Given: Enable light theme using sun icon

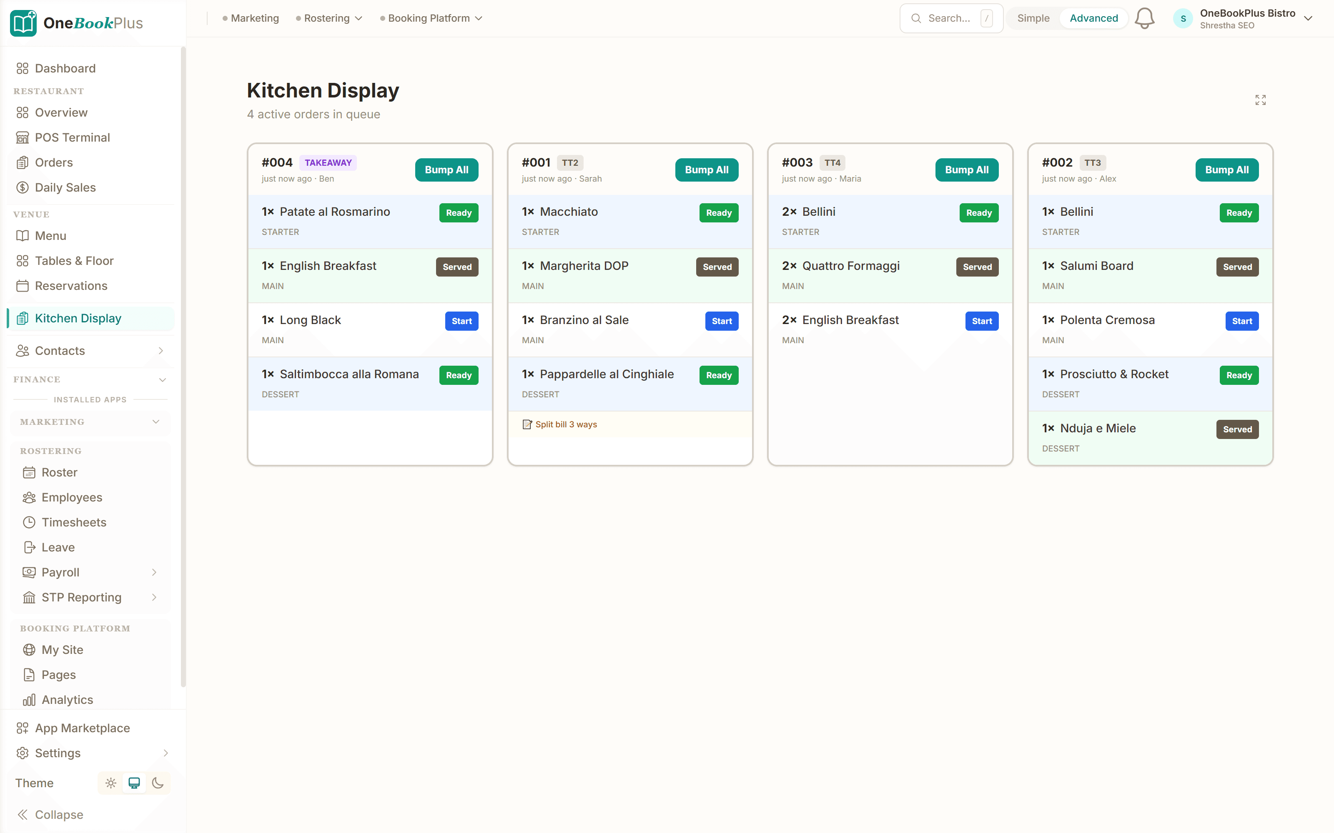Looking at the screenshot, I should [x=110, y=782].
